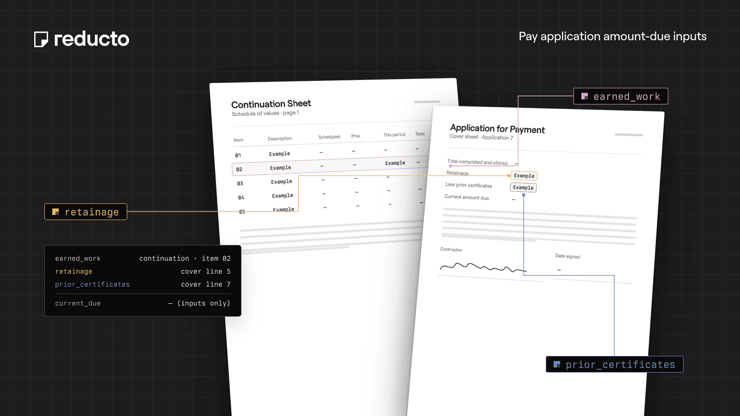Screen dimensions: 740x416
Task: Click 'cover line 5' value
Action: [x=206, y=271]
